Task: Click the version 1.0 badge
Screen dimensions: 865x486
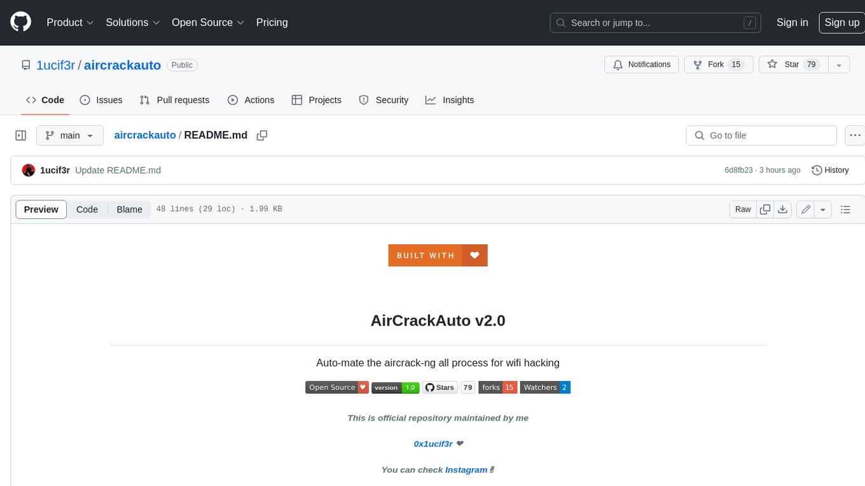Action: (x=395, y=387)
